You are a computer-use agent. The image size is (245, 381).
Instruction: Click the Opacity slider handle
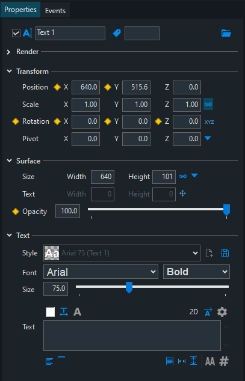click(226, 210)
